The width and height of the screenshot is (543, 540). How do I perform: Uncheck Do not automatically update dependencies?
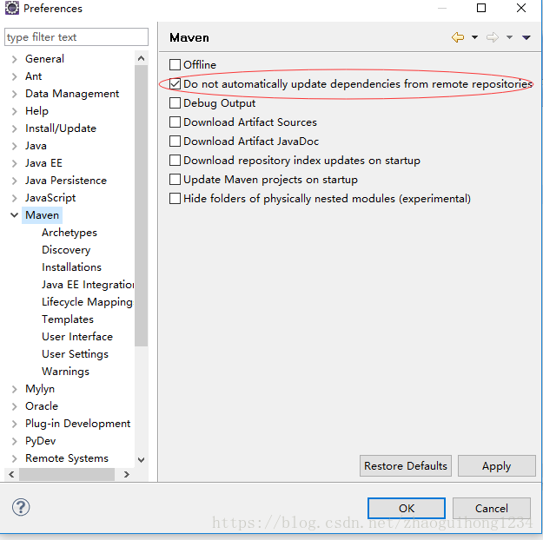(x=175, y=83)
